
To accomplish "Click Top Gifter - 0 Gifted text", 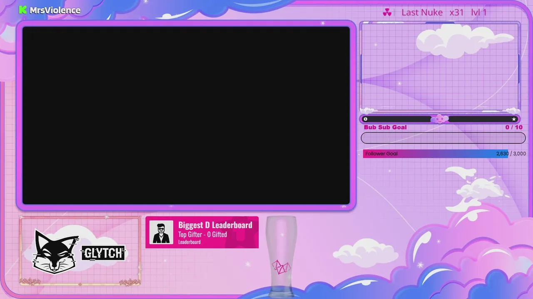I will pos(202,235).
